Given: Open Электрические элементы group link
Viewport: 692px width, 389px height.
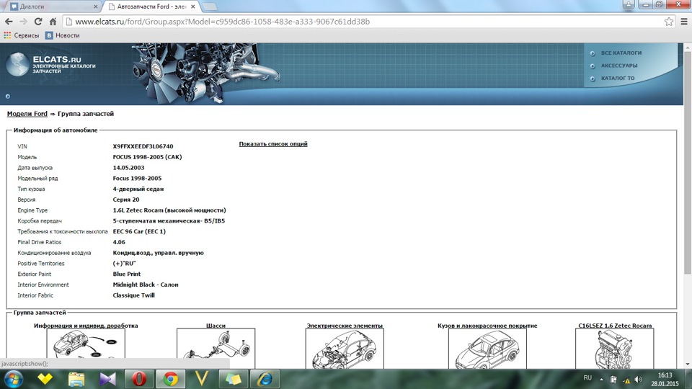Looking at the screenshot, I should pyautogui.click(x=345, y=326).
